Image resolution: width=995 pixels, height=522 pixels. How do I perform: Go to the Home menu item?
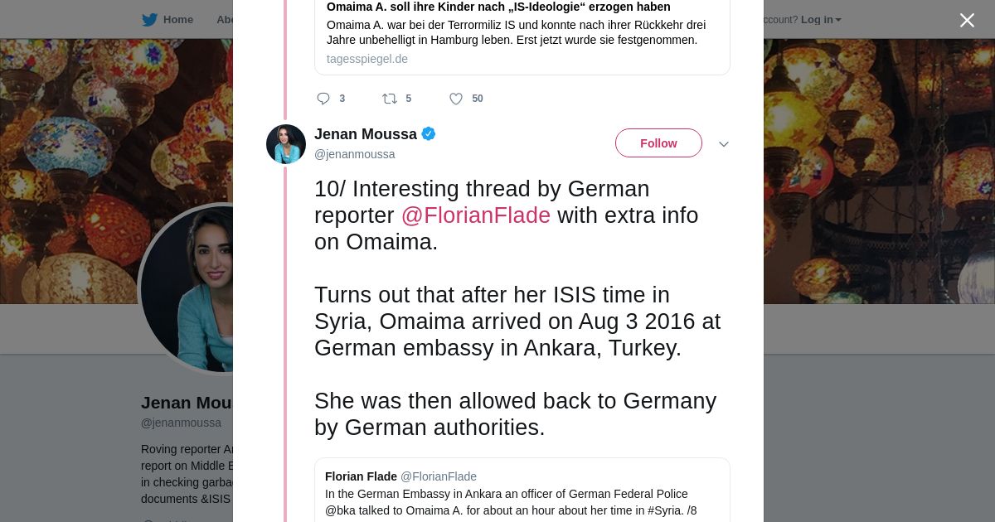coord(178,19)
